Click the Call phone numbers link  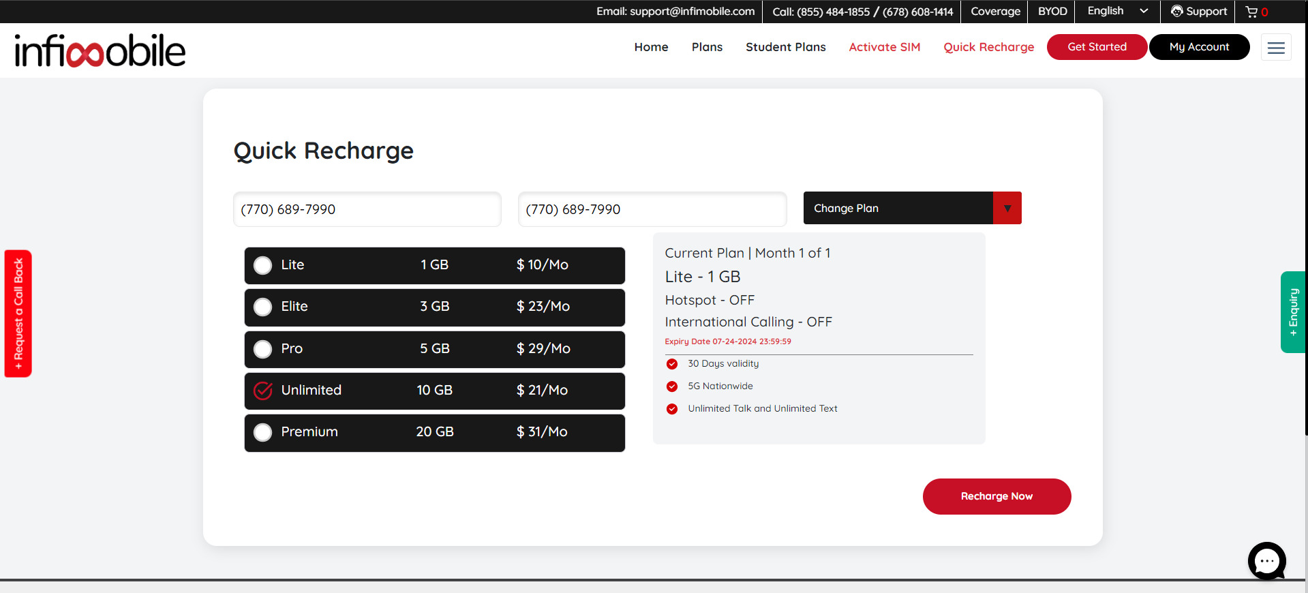862,12
